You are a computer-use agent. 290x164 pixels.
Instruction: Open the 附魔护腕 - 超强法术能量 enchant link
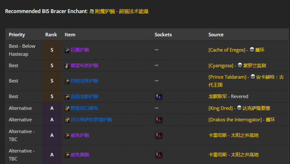pos(122,11)
